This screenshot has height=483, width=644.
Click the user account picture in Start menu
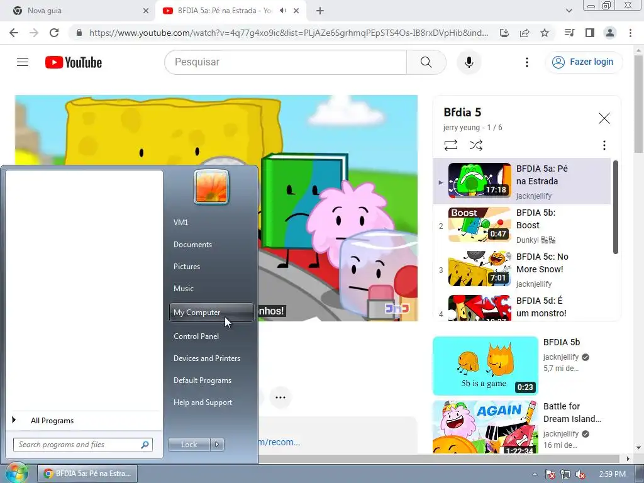coord(211,187)
